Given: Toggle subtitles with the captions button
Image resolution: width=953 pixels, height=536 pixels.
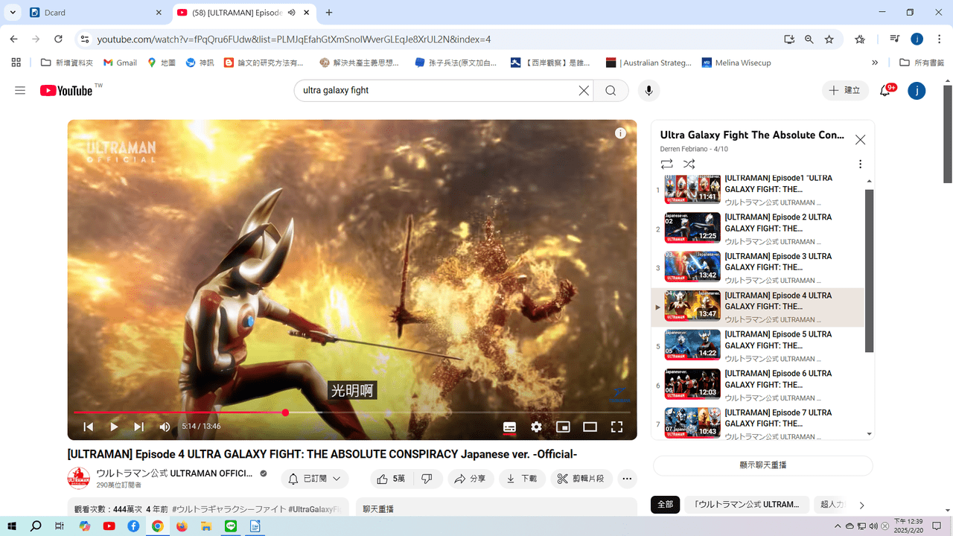Looking at the screenshot, I should (509, 427).
